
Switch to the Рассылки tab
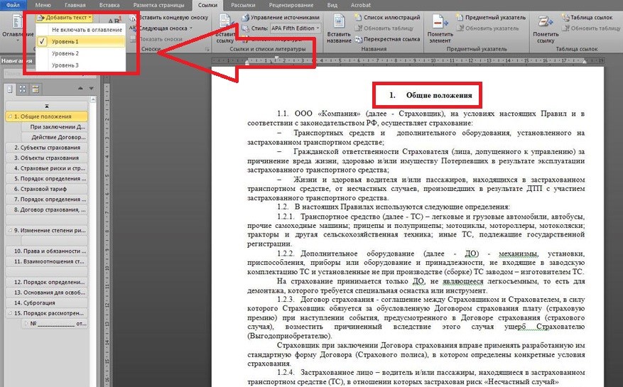coord(243,5)
